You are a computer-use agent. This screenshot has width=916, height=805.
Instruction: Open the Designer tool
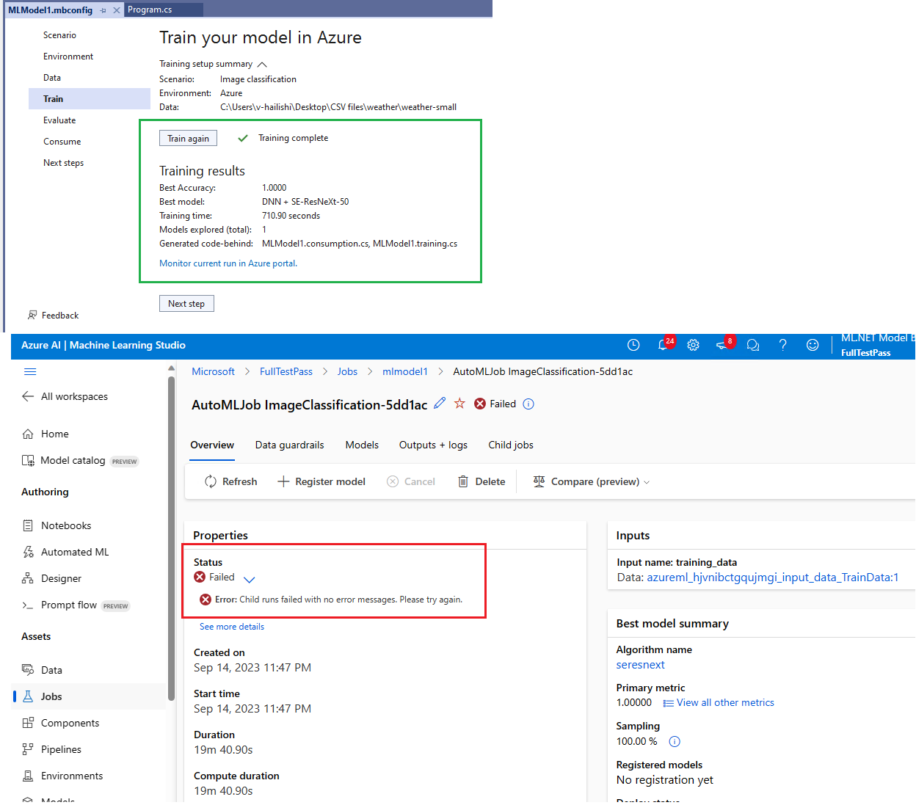pos(59,578)
